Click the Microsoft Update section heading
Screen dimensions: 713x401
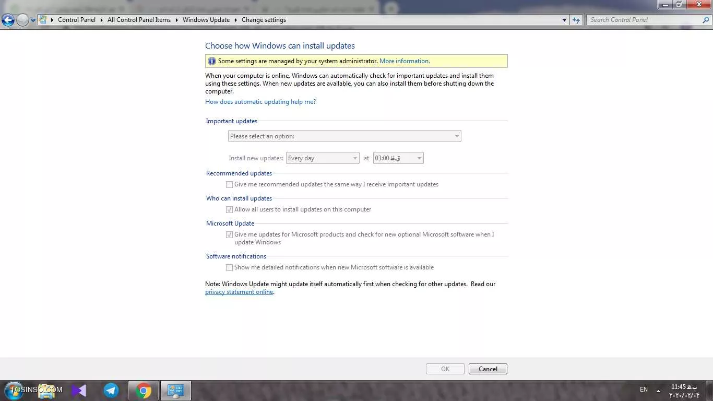tap(230, 223)
